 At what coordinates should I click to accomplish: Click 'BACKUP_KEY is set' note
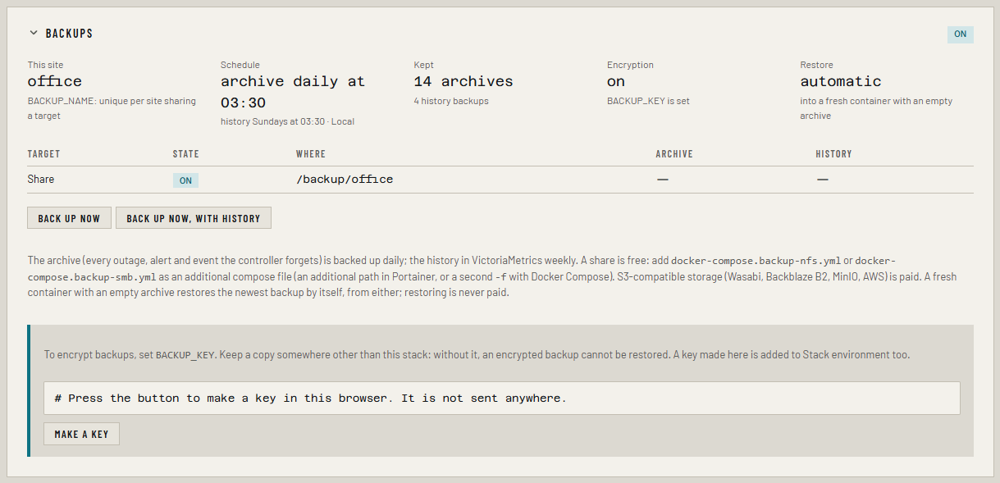tap(648, 101)
